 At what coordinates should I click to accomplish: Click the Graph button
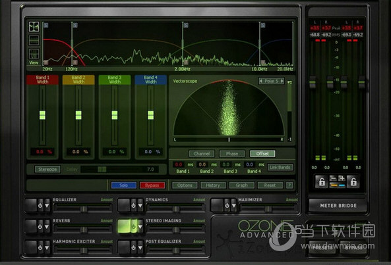click(x=241, y=185)
